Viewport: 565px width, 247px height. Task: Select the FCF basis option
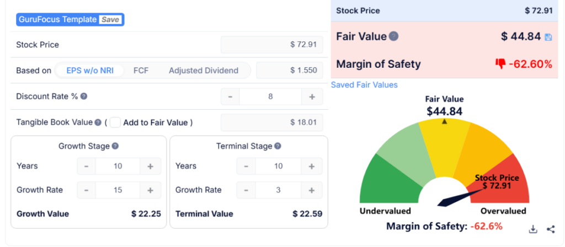(141, 71)
